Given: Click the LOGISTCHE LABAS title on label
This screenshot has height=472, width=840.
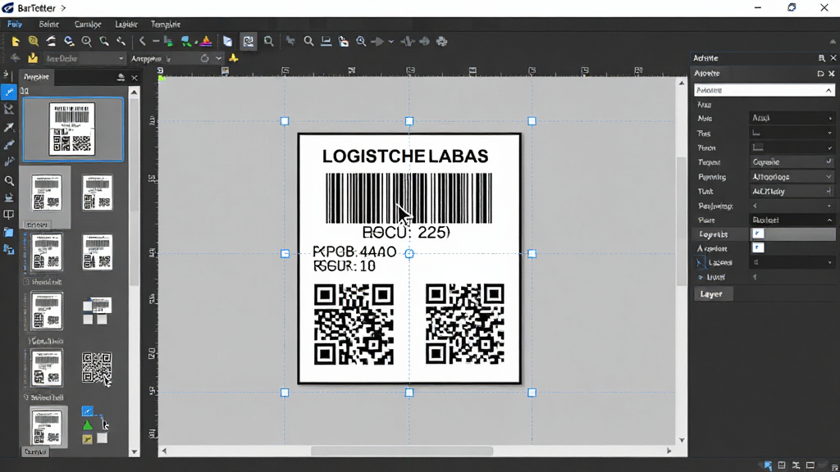Looking at the screenshot, I should point(405,157).
